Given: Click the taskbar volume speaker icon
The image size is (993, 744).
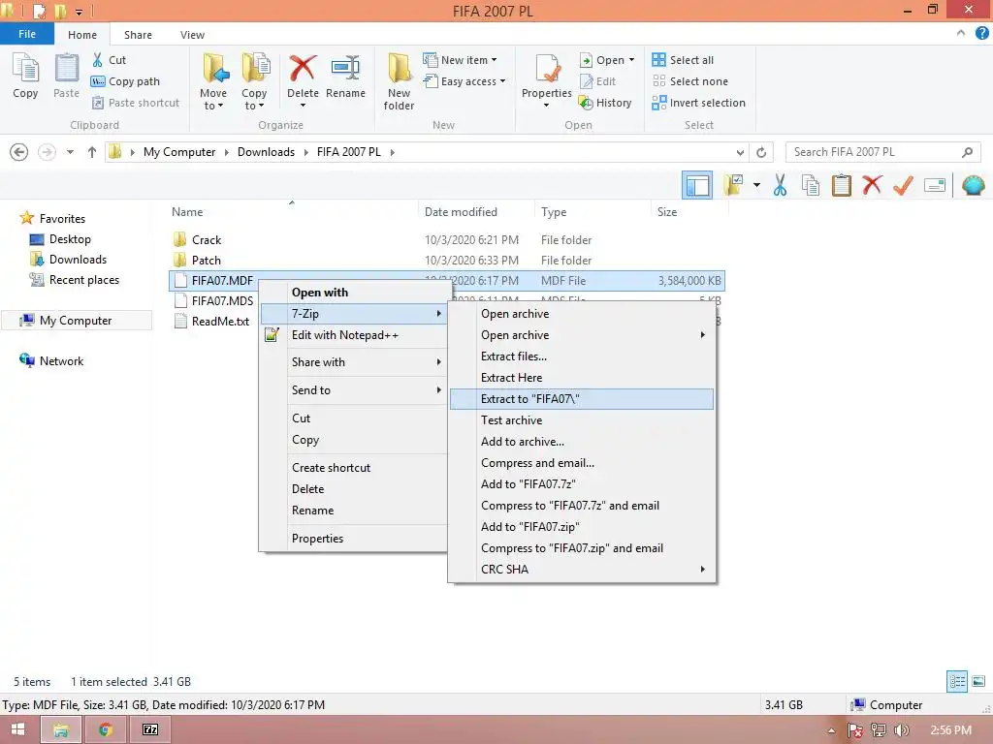Looking at the screenshot, I should pyautogui.click(x=901, y=730).
